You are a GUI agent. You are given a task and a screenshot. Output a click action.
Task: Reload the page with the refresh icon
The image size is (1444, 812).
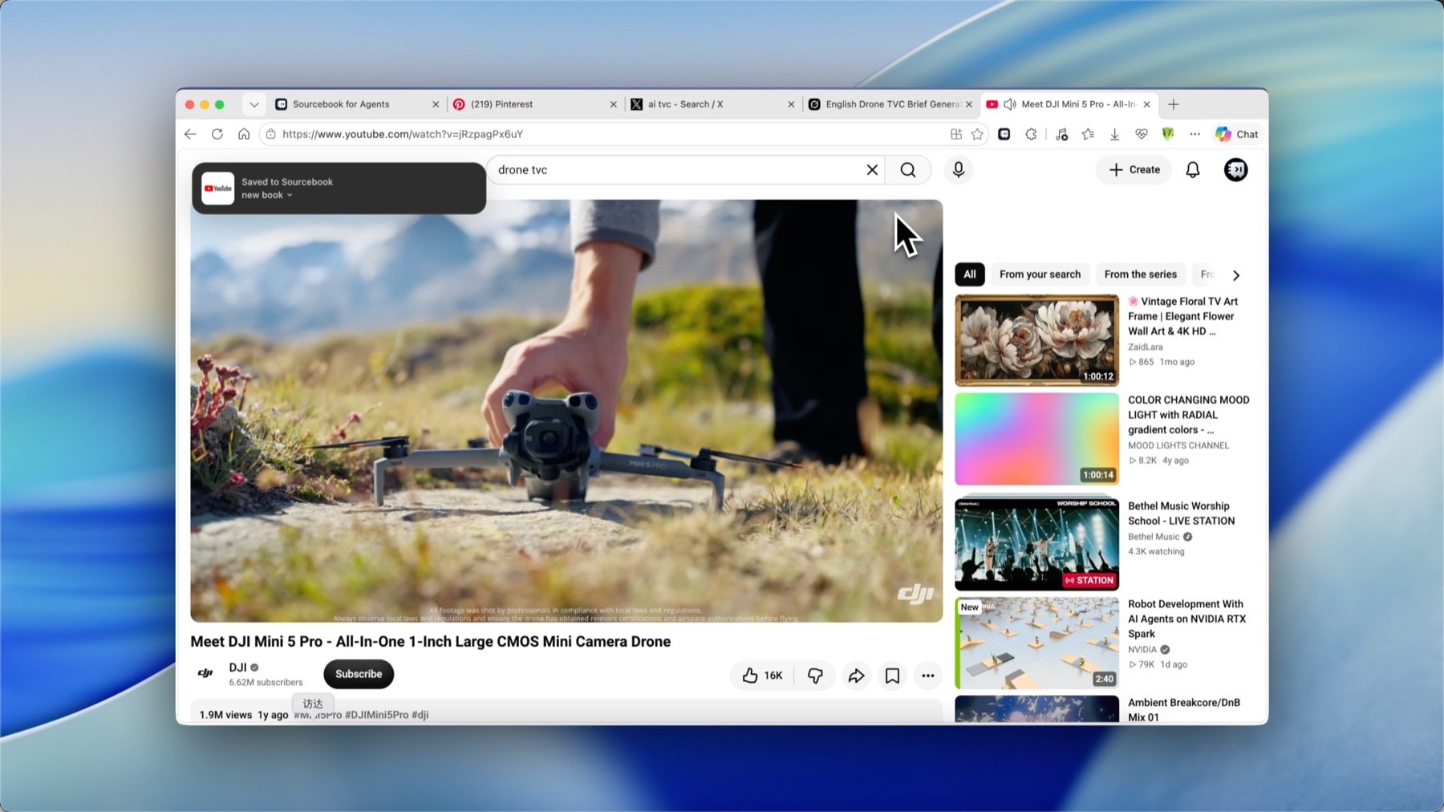[x=217, y=134]
